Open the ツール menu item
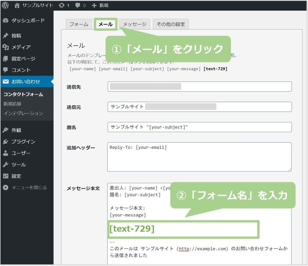This screenshot has width=308, height=266. point(27,164)
